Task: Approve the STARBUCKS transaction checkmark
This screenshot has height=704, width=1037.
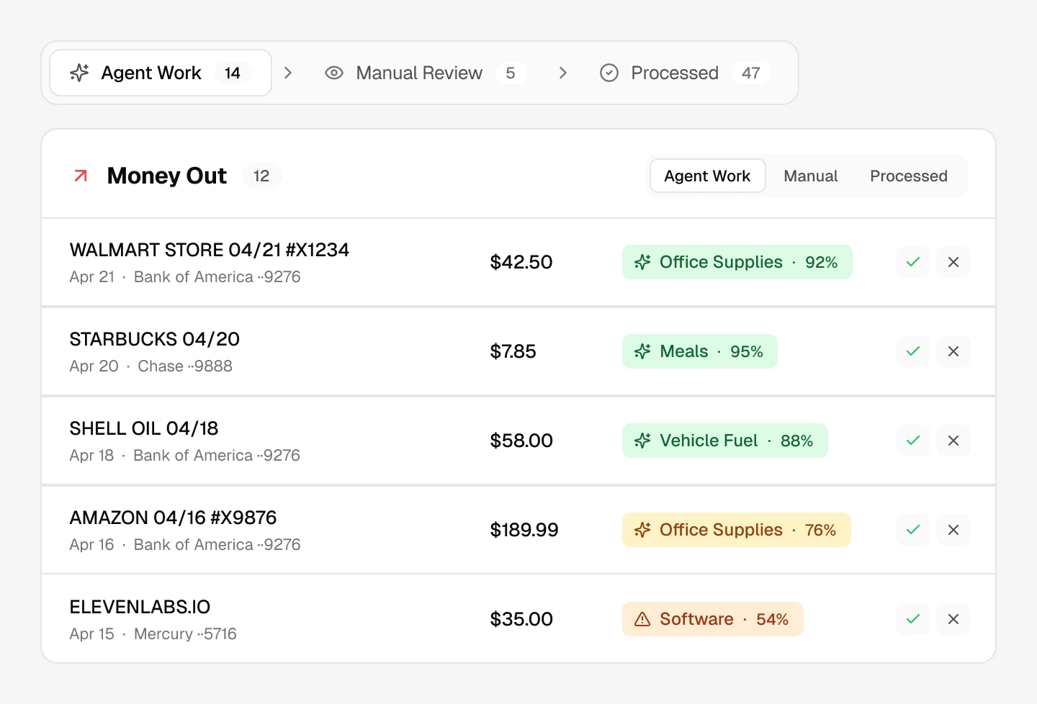Action: click(913, 351)
